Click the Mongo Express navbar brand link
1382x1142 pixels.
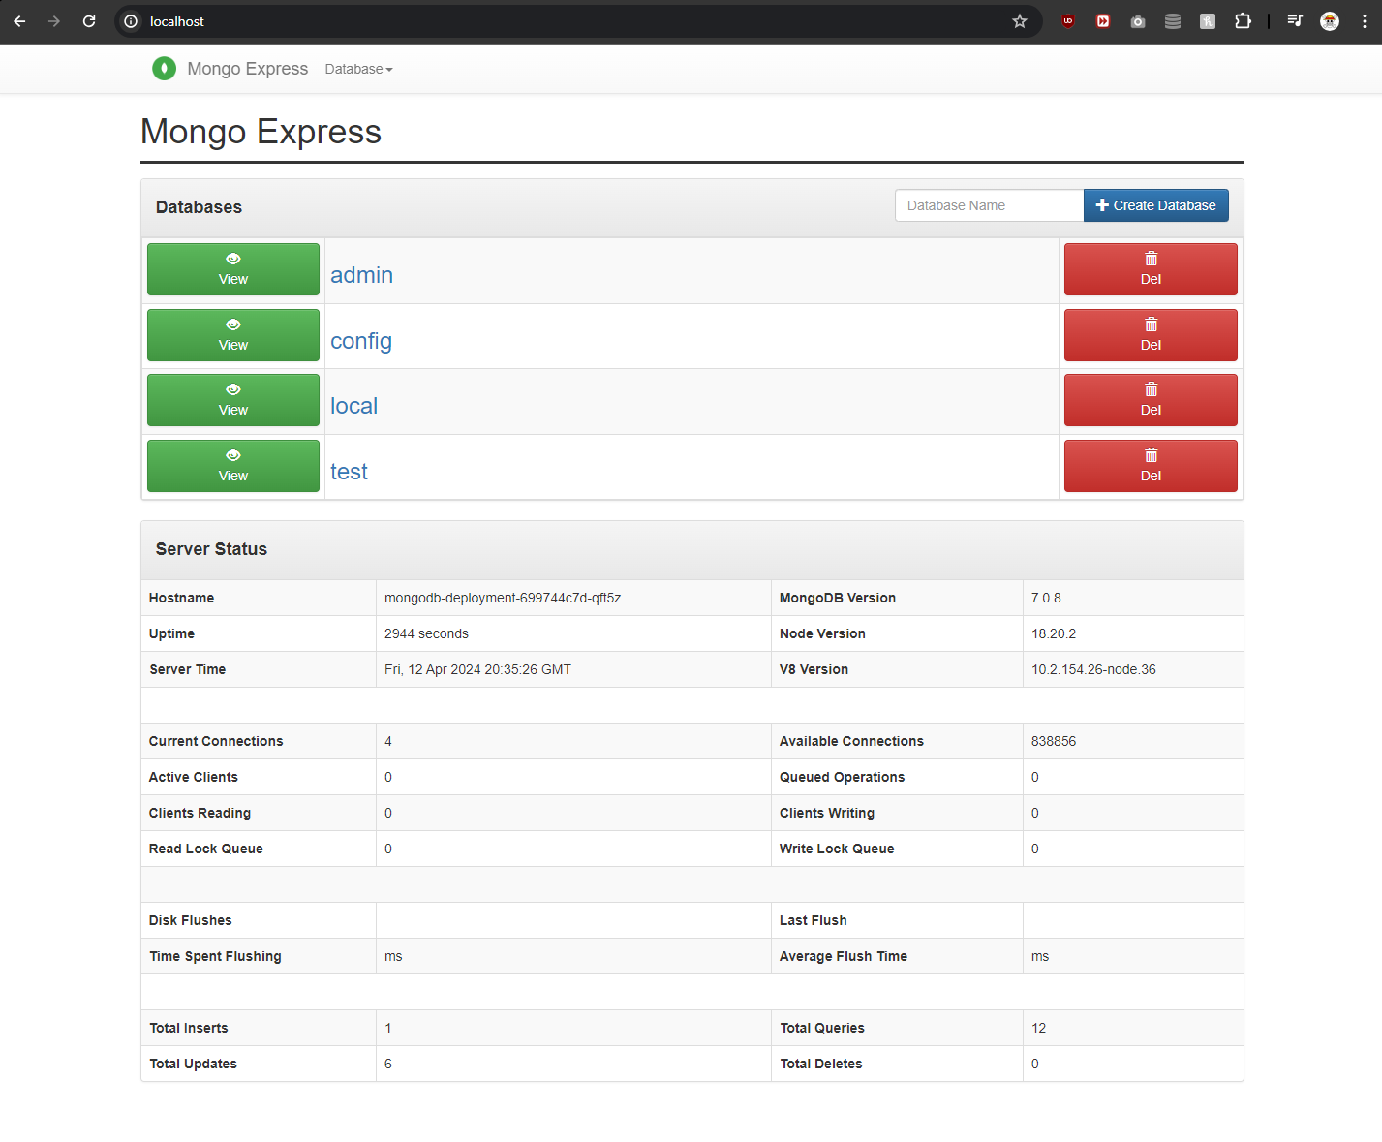(x=247, y=69)
